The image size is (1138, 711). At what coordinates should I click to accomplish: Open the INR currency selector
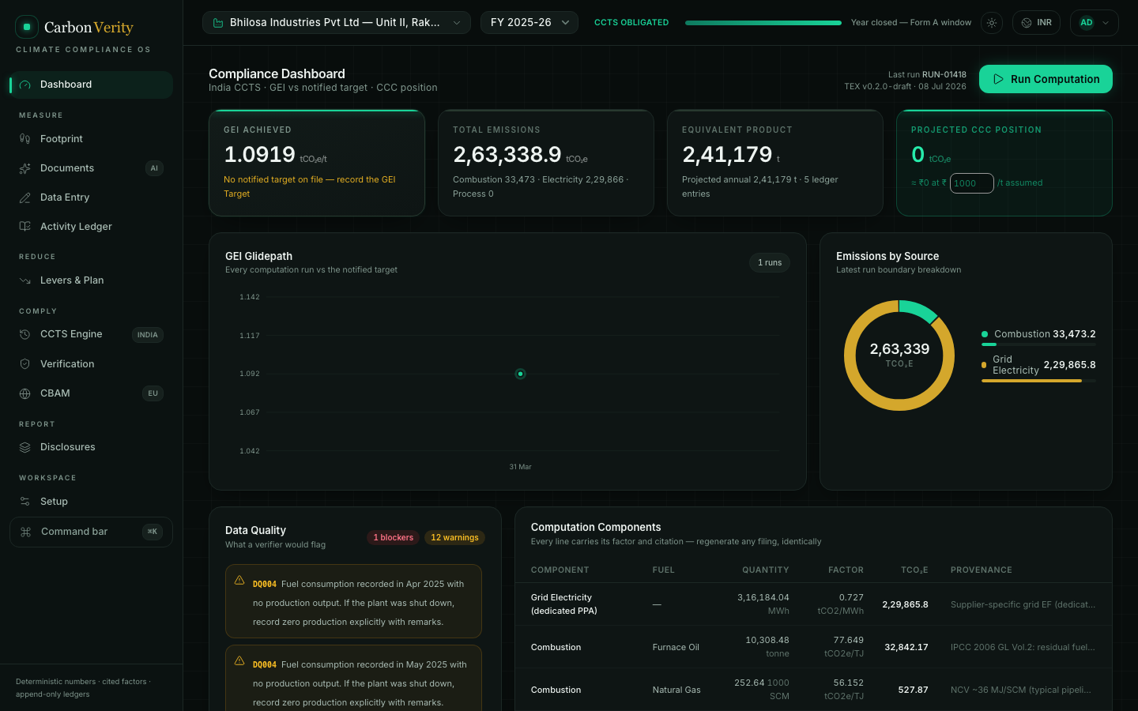tap(1036, 23)
